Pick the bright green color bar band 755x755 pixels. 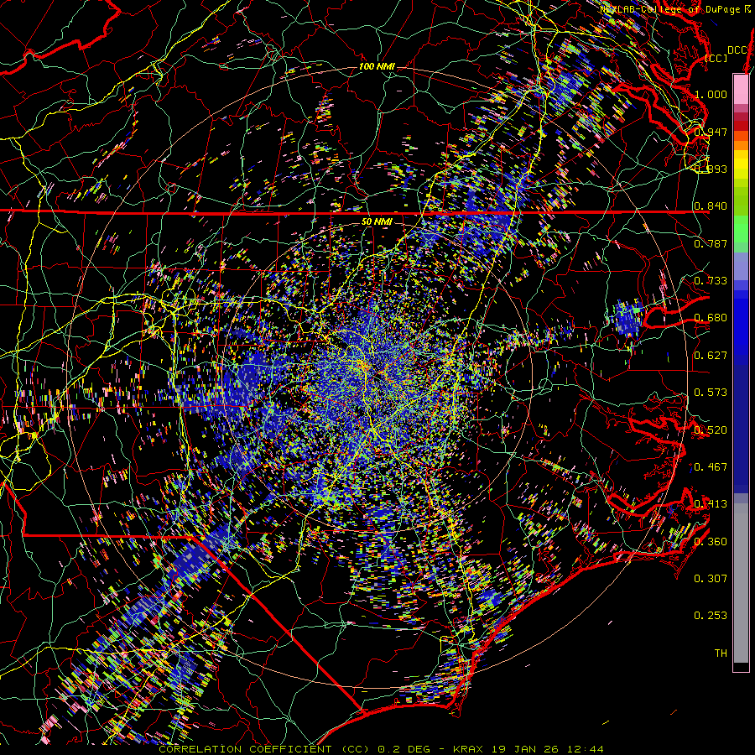(x=741, y=229)
